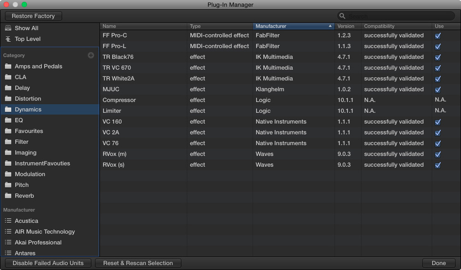Disable the RVox (s) plug-in checkbox
Screen dimensions: 461x270
coord(438,165)
